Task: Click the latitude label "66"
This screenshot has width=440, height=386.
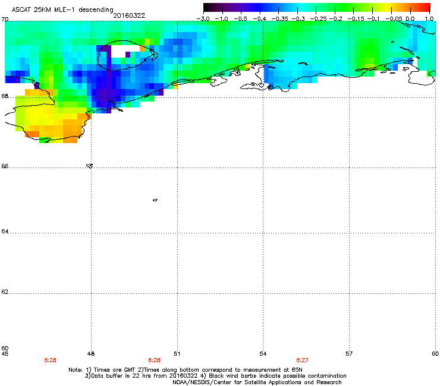Action: [x=5, y=166]
